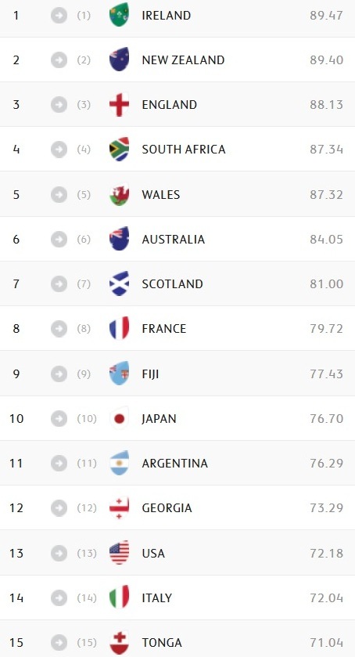355x657 pixels.
Task: Select the ITALY team name
Action: click(157, 597)
